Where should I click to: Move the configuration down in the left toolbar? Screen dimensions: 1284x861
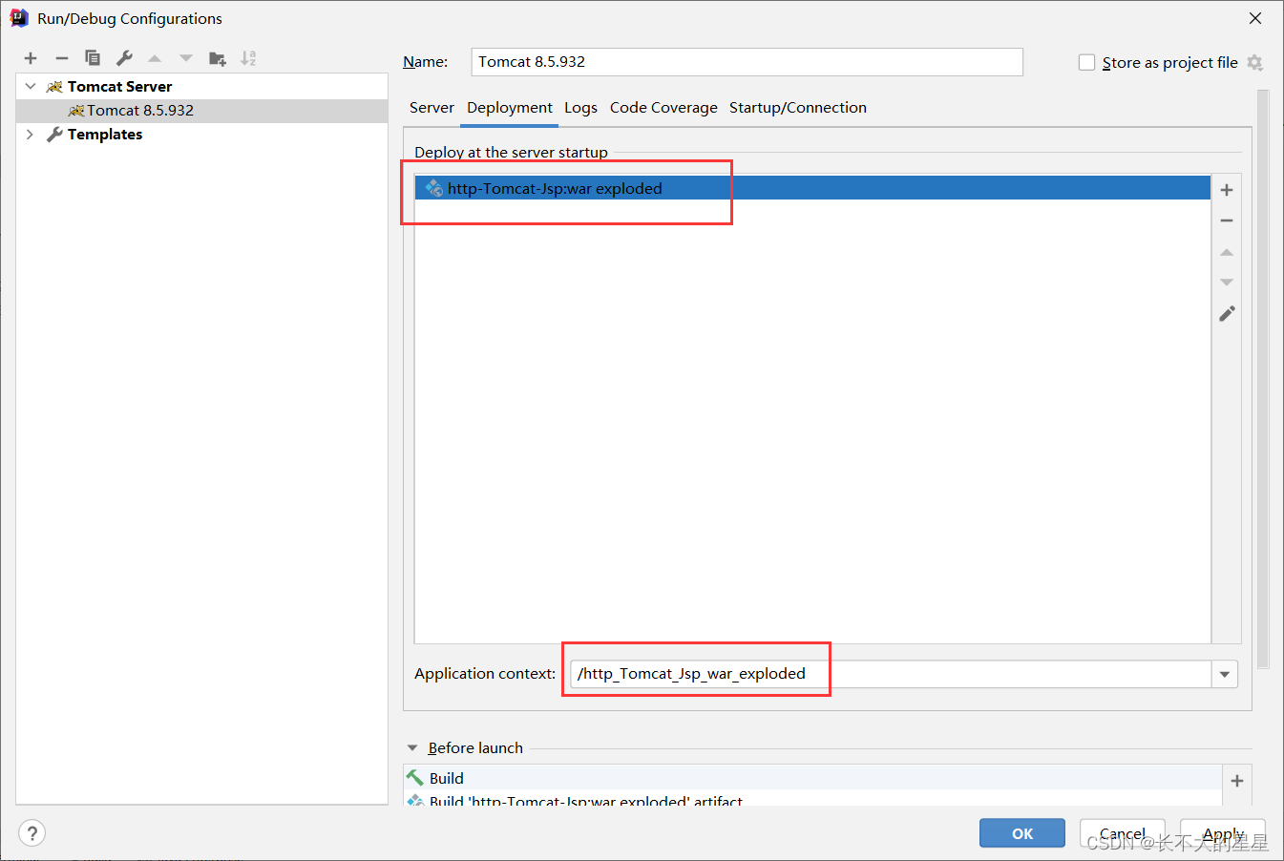click(186, 58)
